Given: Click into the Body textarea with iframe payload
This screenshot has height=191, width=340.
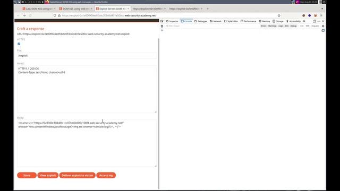Looking at the screenshot, I should point(87,143).
